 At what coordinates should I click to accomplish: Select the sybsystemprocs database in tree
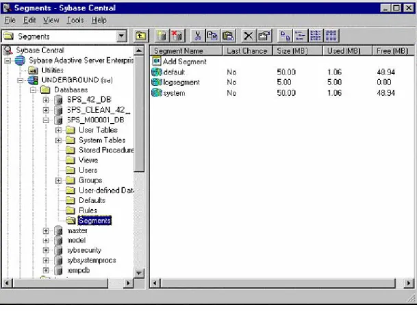pos(92,260)
